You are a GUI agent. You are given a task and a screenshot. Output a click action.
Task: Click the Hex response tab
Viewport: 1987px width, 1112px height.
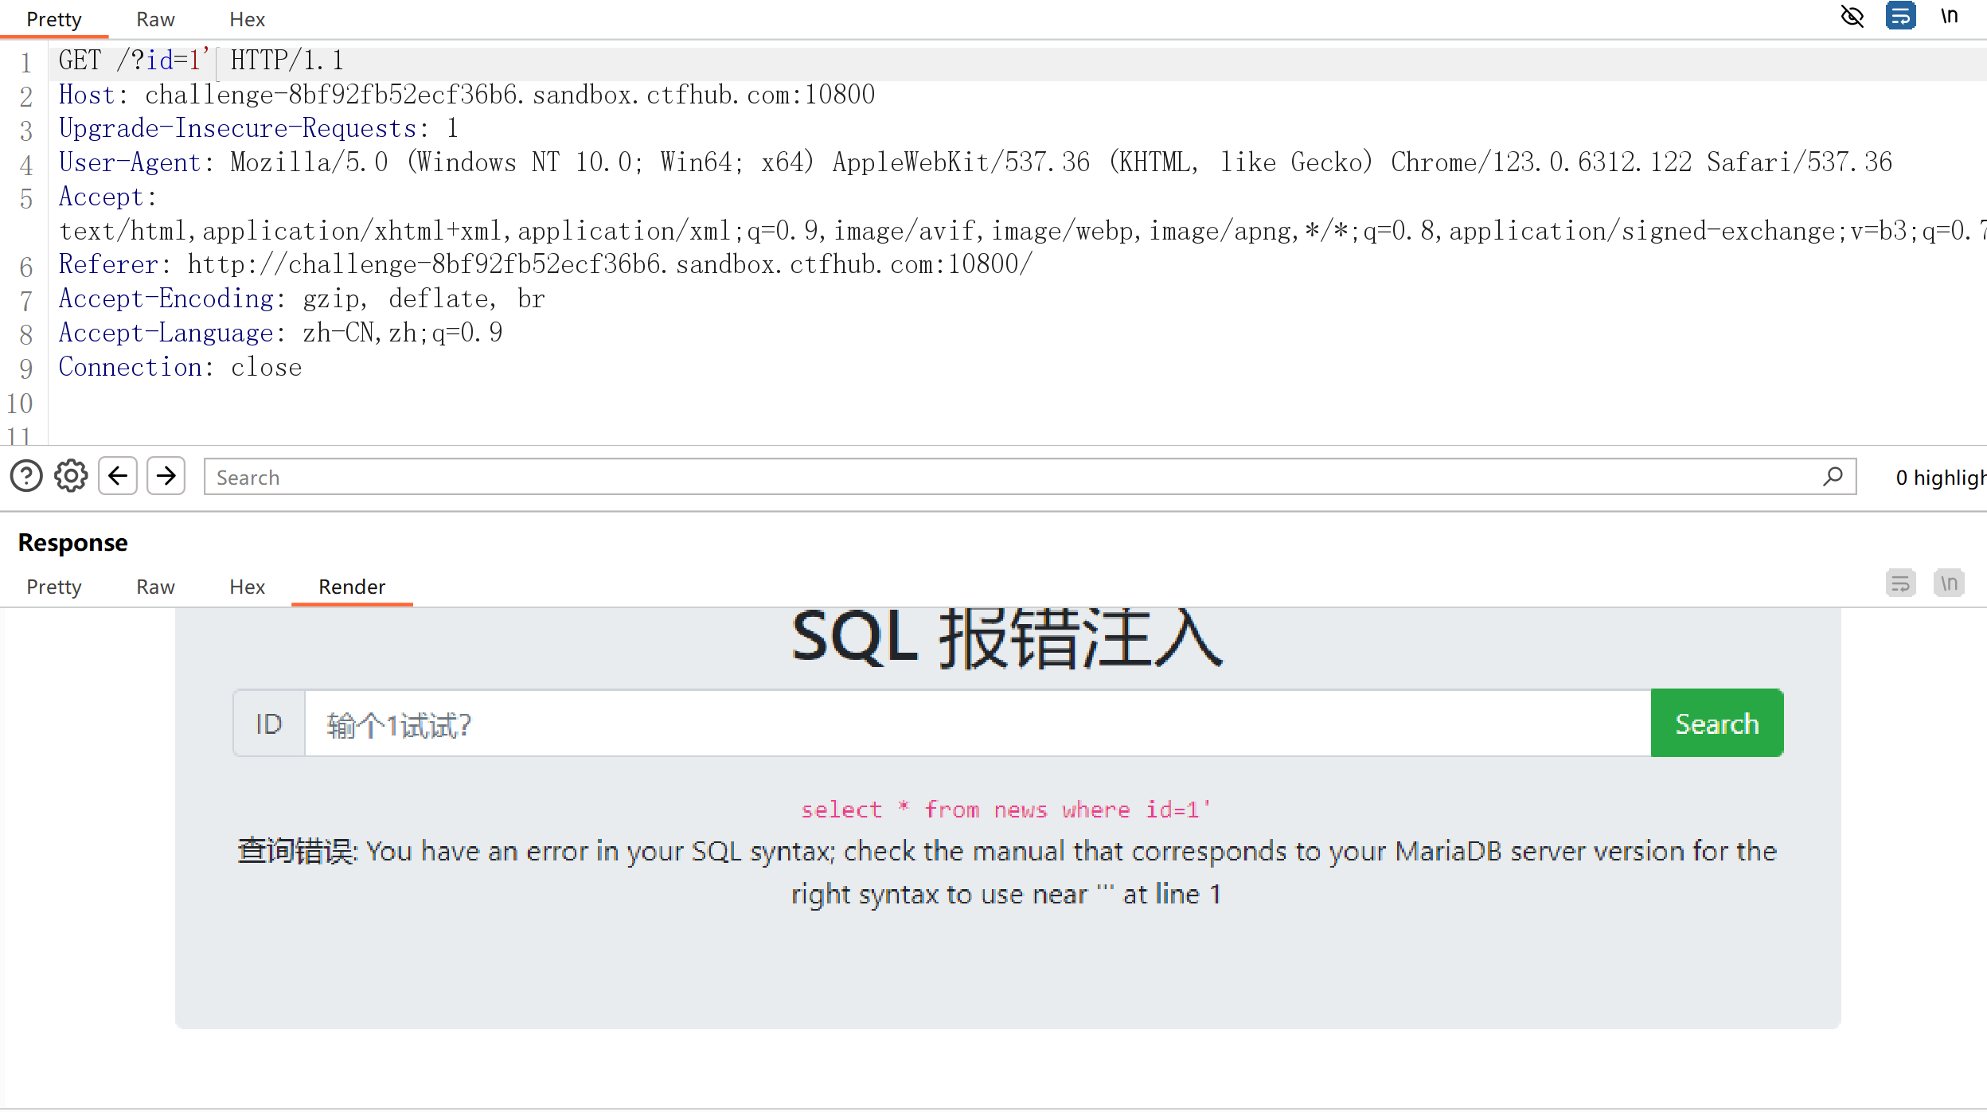[246, 585]
